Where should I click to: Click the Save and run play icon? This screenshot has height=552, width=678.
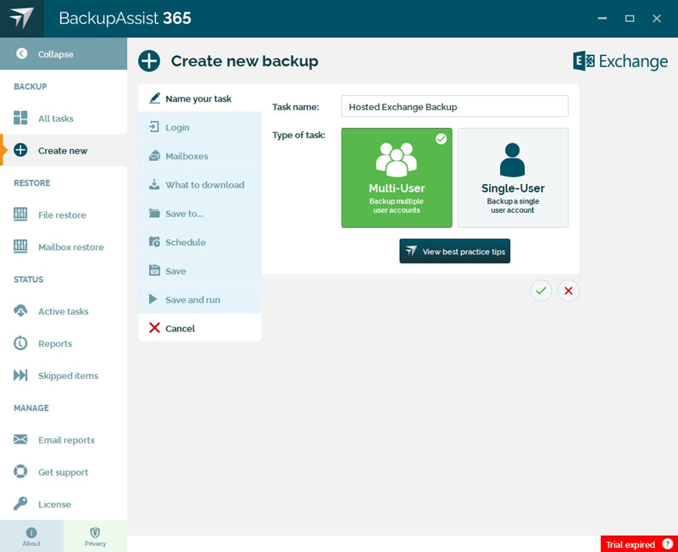click(x=153, y=299)
